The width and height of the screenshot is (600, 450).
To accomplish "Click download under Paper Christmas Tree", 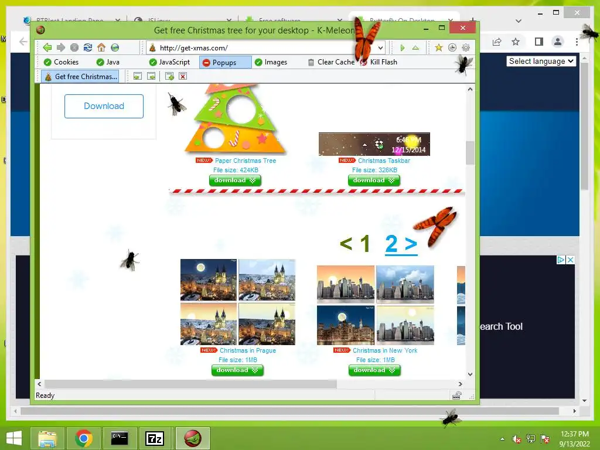I will pyautogui.click(x=235, y=180).
